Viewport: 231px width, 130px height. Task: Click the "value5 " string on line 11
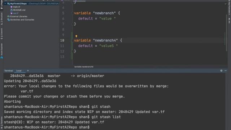(108, 46)
